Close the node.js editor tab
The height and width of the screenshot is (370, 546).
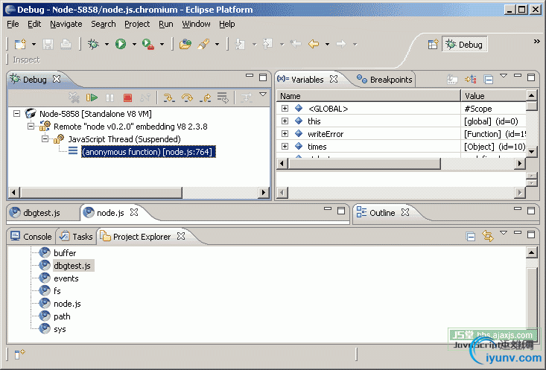[134, 212]
